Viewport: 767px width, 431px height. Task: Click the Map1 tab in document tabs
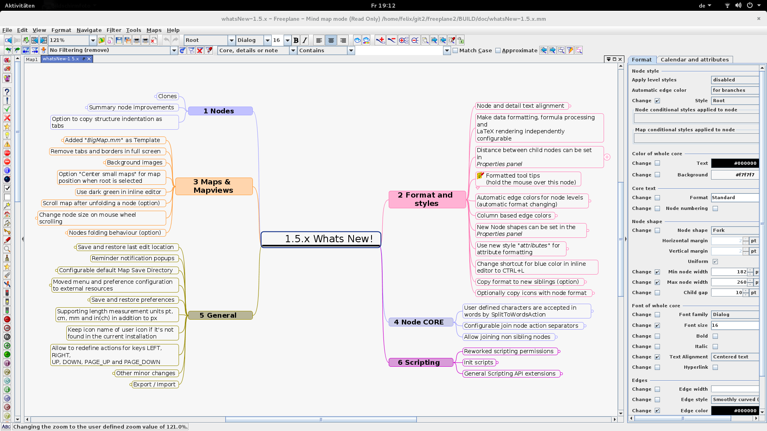click(32, 58)
